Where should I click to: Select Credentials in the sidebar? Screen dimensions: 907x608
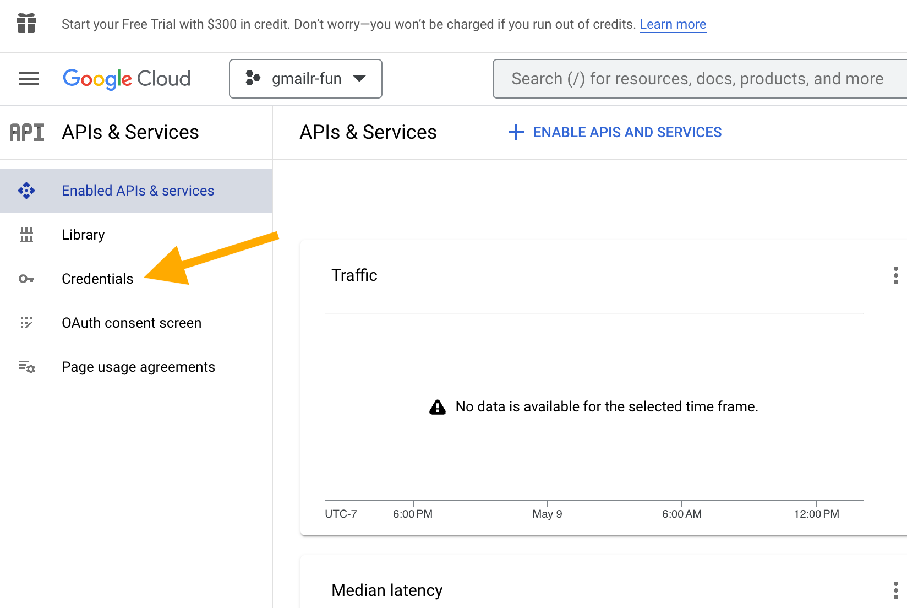click(97, 279)
